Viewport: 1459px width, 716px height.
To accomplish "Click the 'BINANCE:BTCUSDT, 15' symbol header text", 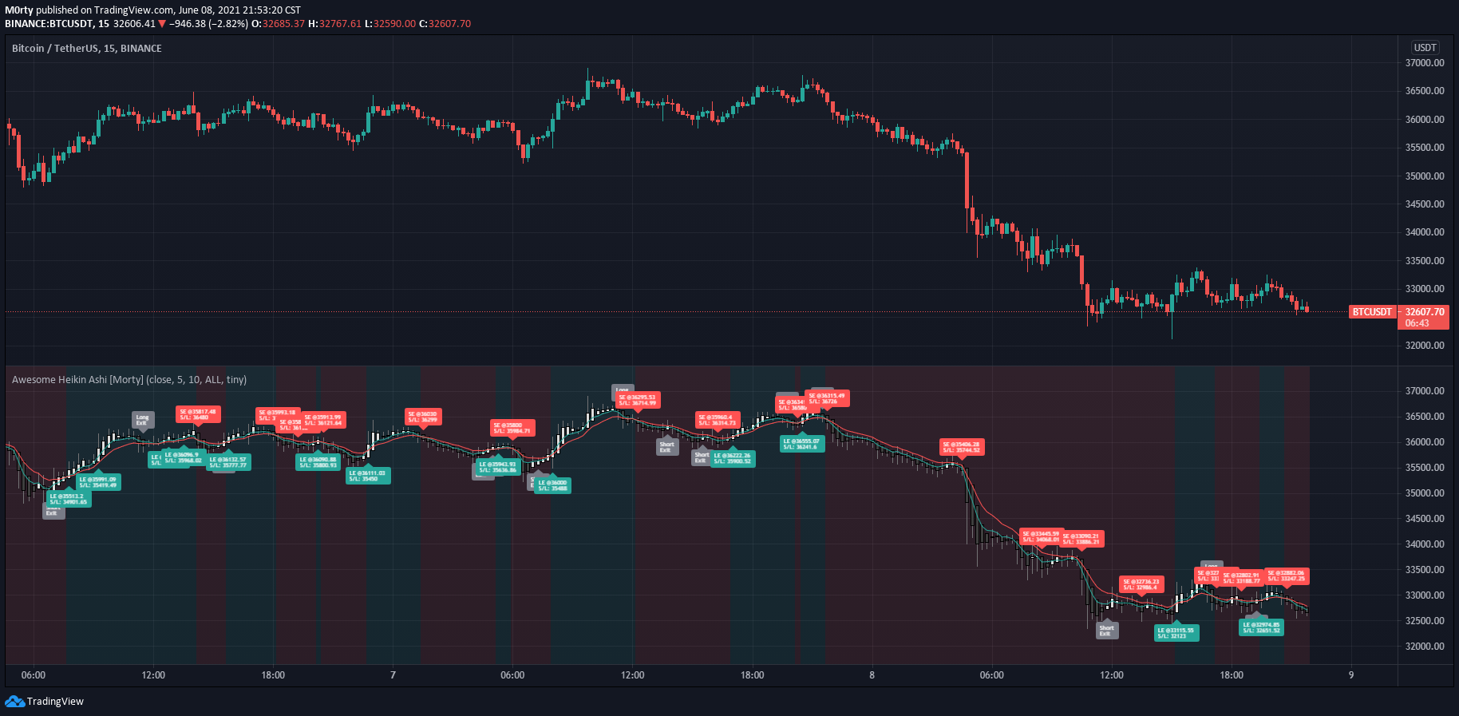I will 57,24.
